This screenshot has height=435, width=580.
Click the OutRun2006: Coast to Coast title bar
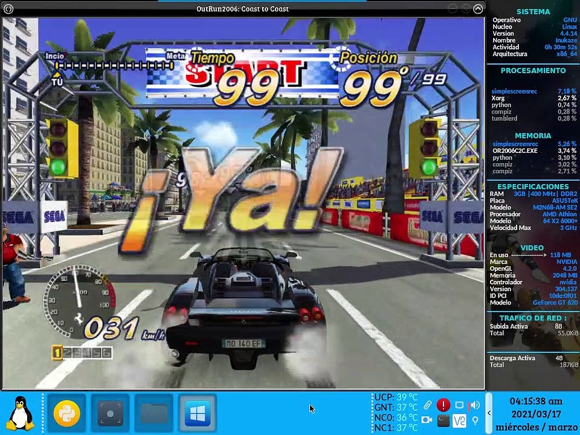point(242,8)
